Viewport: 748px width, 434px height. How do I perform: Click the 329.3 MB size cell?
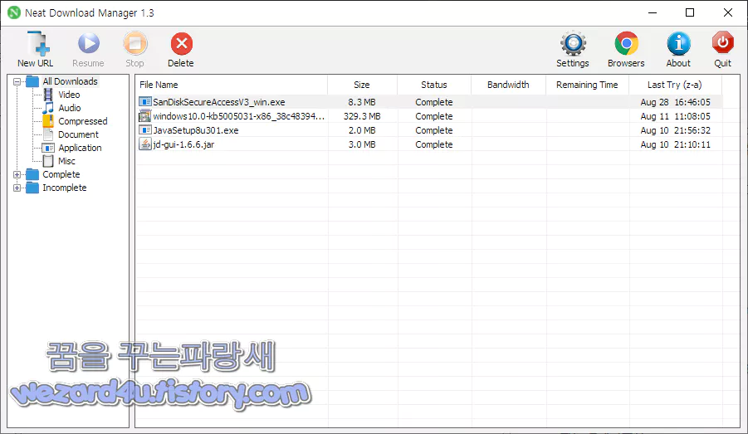click(362, 116)
